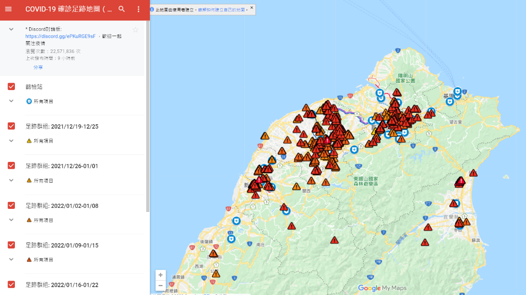Zoom in the map with plus button
This screenshot has height=295, width=526.
pyautogui.click(x=160, y=275)
